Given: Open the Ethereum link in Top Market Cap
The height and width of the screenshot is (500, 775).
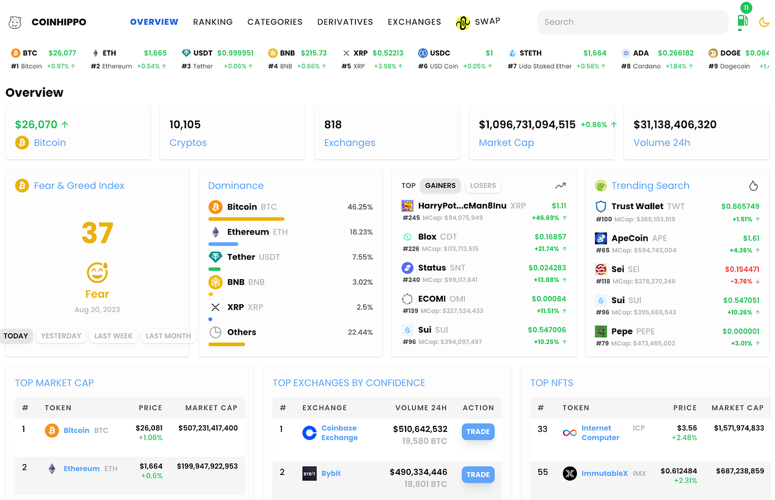Looking at the screenshot, I should click(81, 468).
